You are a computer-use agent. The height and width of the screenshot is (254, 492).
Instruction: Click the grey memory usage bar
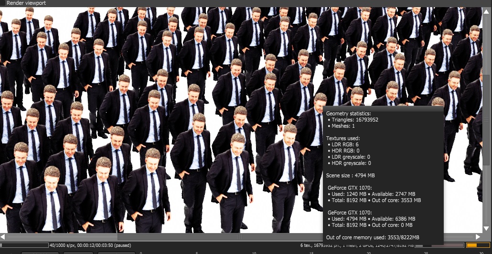click(x=439, y=245)
